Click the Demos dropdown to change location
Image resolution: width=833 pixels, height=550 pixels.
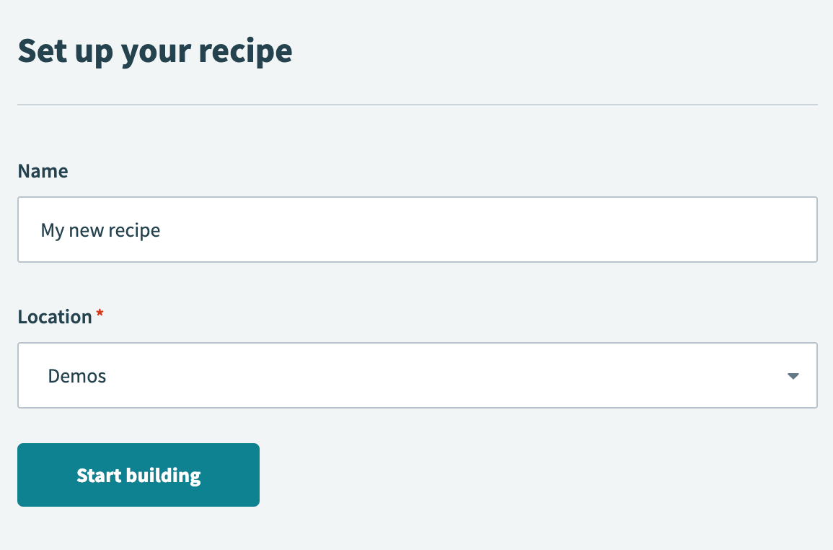(x=417, y=375)
